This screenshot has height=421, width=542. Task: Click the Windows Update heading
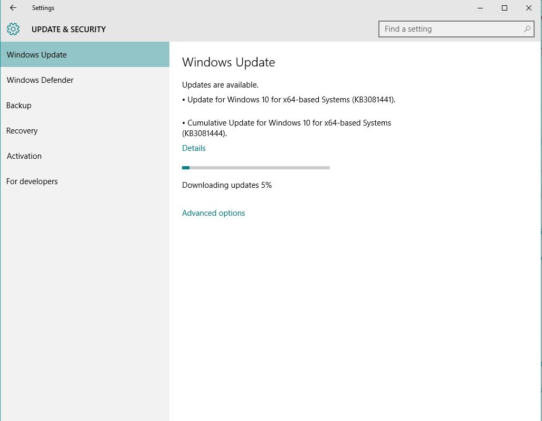(x=229, y=62)
